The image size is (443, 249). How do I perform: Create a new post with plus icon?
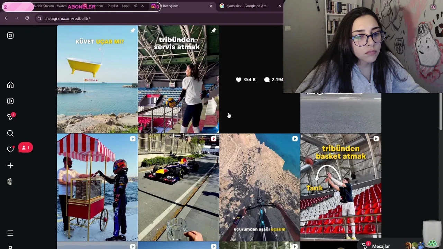tap(10, 166)
